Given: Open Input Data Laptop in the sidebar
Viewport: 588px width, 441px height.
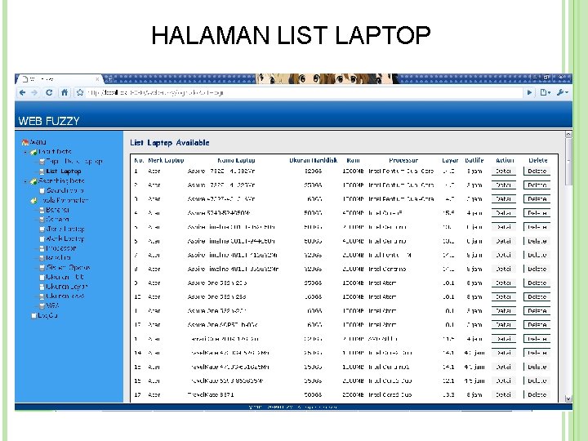Looking at the screenshot, I should pos(74,161).
